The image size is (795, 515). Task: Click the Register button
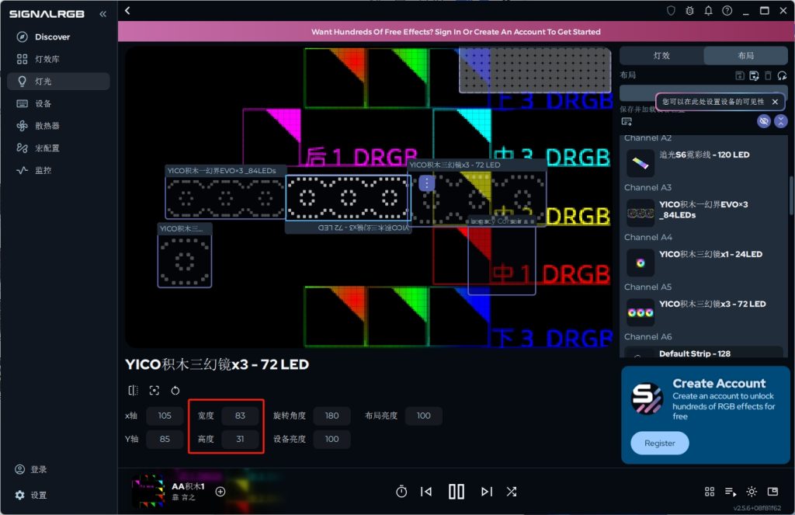(660, 443)
